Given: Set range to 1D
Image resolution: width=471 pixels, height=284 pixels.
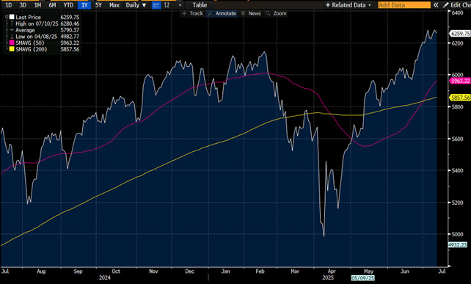Looking at the screenshot, I should [x=9, y=5].
